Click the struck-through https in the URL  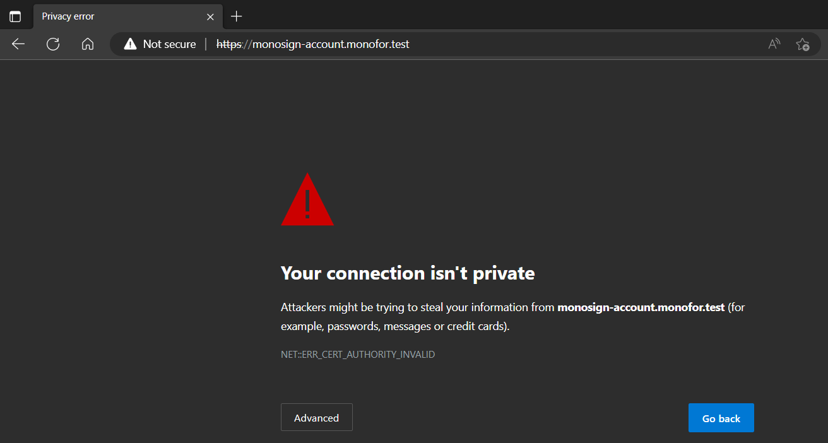[228, 44]
